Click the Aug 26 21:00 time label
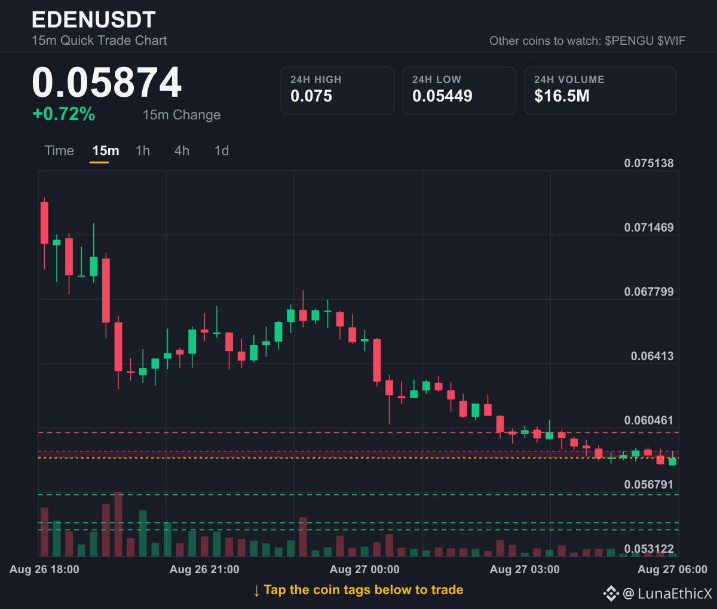Image resolution: width=717 pixels, height=609 pixels. point(204,570)
